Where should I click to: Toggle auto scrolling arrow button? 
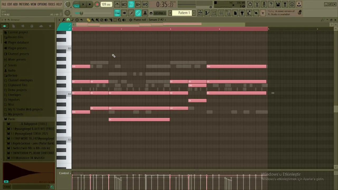click(124, 13)
